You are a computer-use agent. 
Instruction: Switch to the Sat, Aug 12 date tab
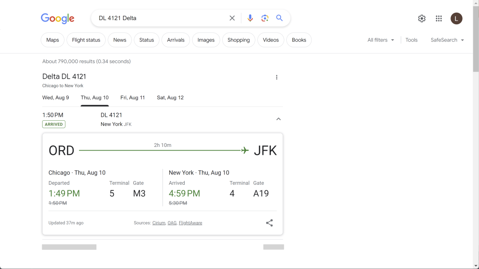coord(170,97)
